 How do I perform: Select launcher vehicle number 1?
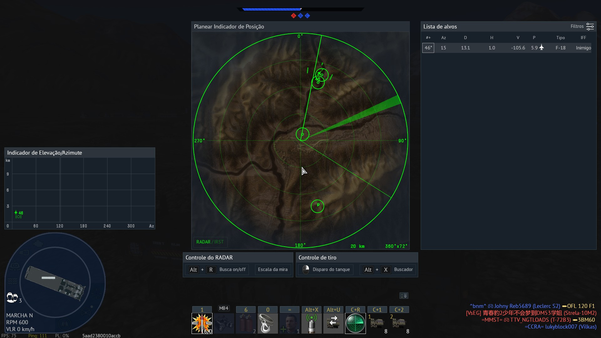[377, 323]
